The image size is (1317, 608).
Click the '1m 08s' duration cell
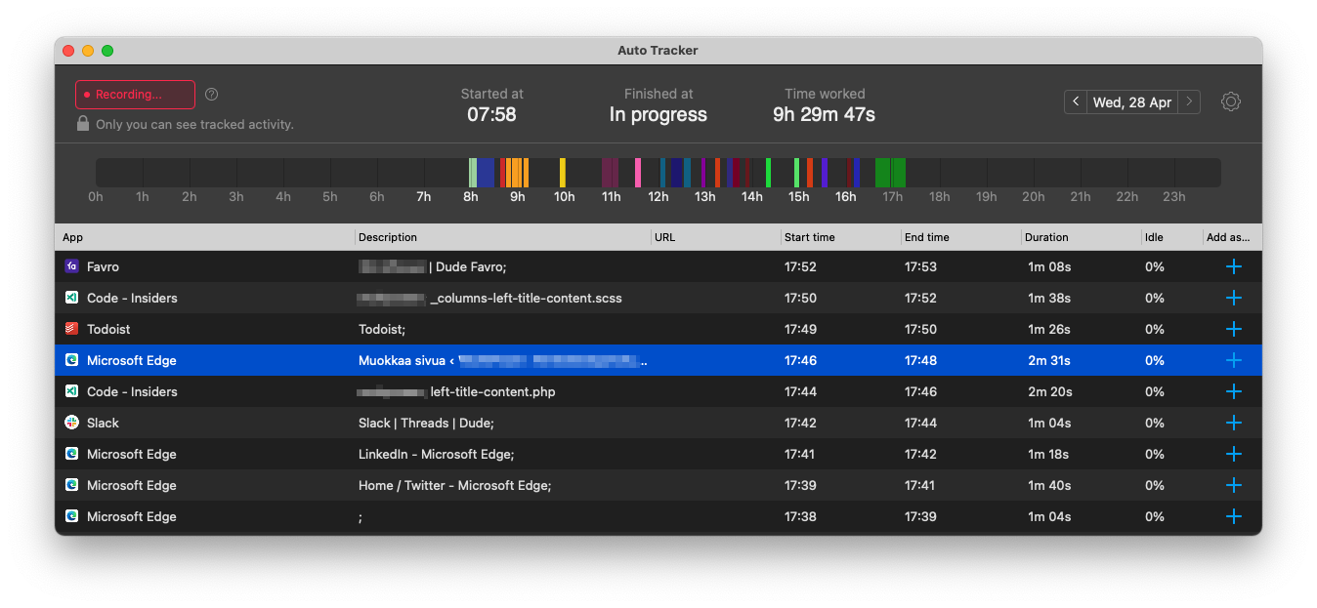coord(1049,266)
